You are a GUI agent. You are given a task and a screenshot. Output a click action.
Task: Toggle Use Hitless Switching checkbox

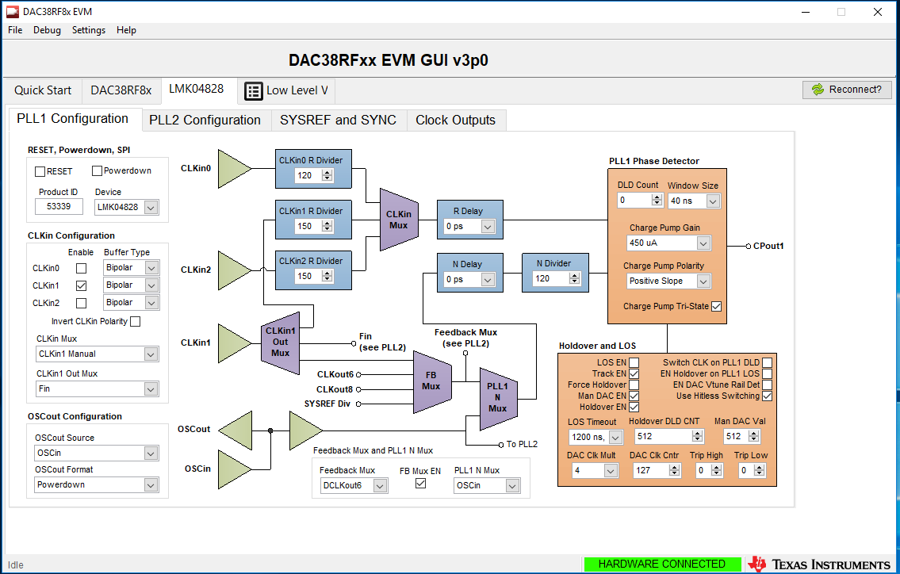click(x=768, y=396)
